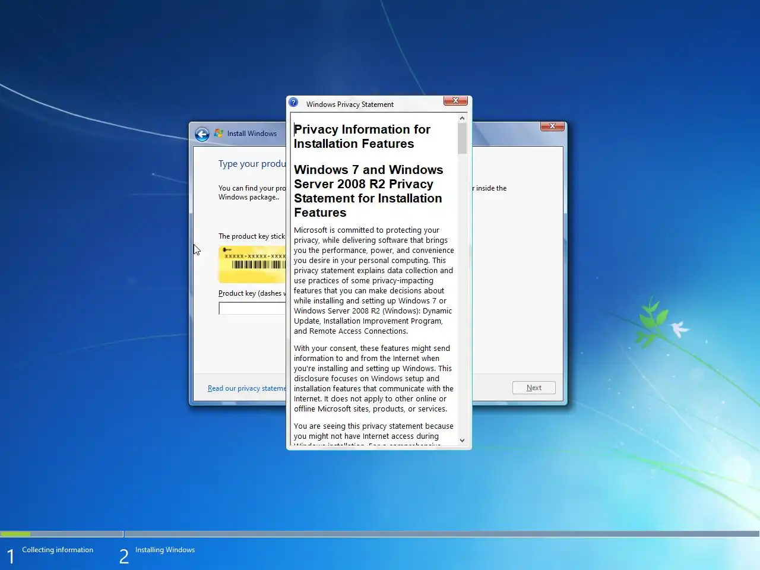Click the Windows 7 and Windows Server 2008 R2 heading
This screenshot has width=760, height=570.
368,191
